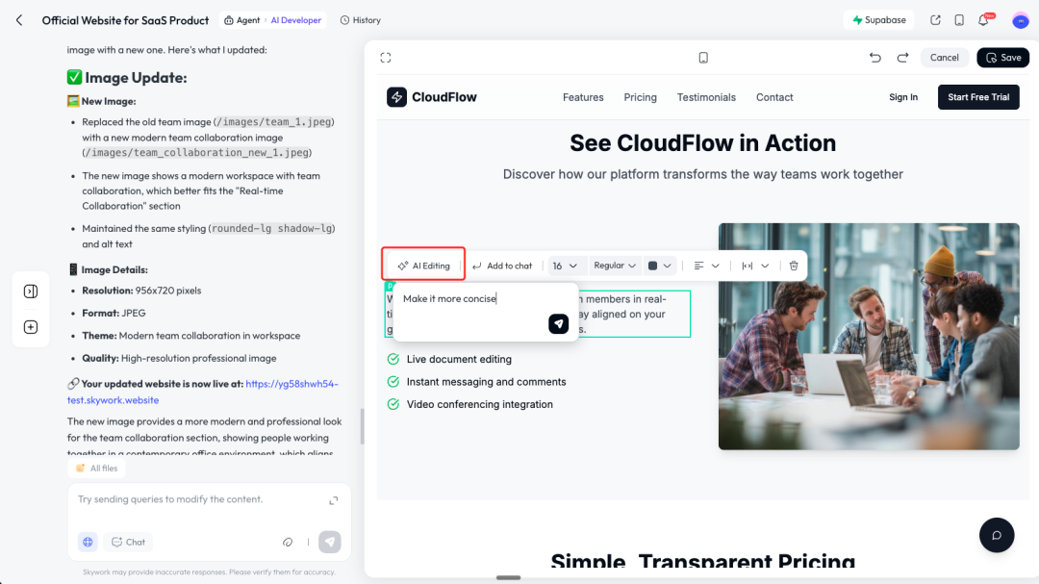
Task: Click Add to chat in toolbar
Action: 502,266
